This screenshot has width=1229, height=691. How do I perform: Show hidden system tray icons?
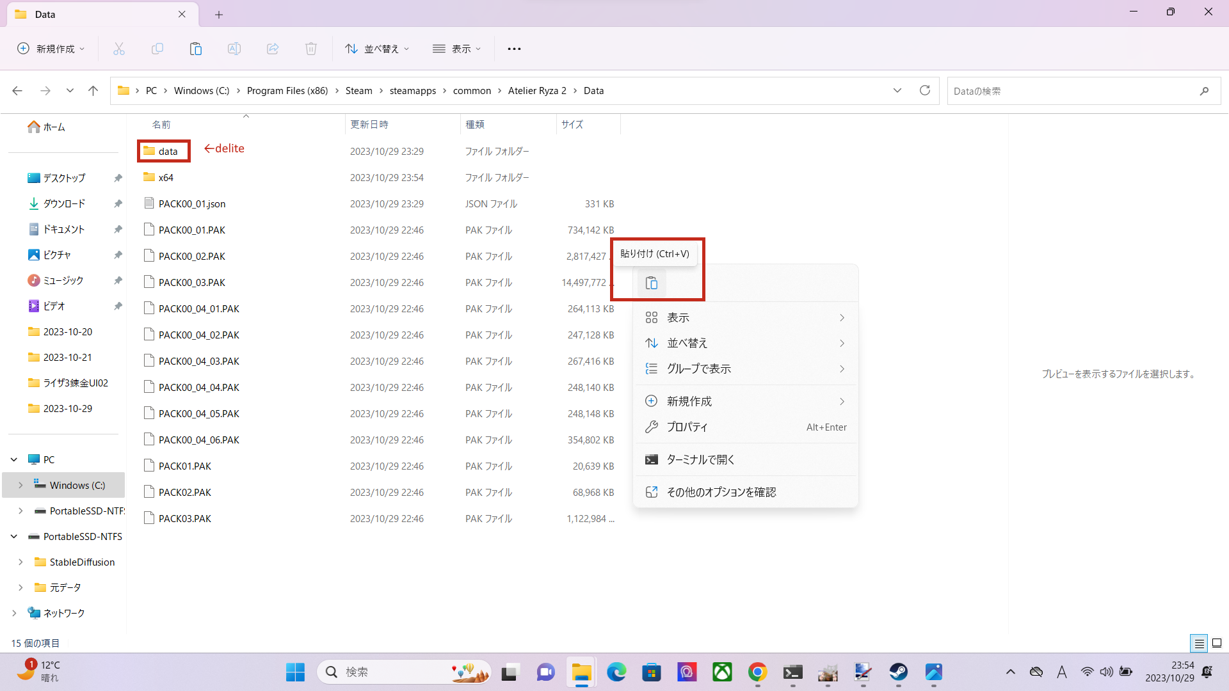pyautogui.click(x=1011, y=672)
